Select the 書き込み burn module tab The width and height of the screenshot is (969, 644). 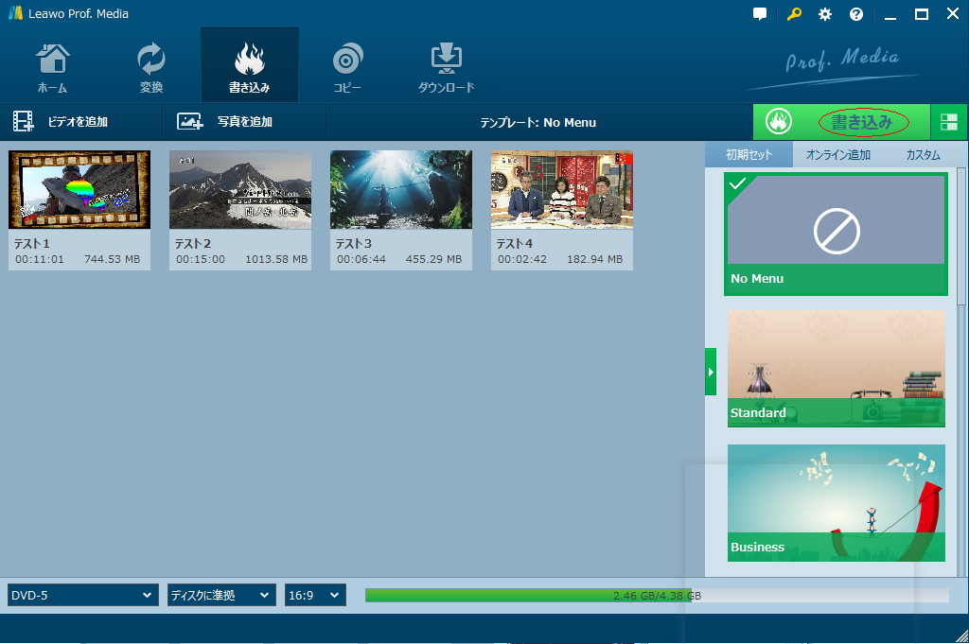coord(250,65)
